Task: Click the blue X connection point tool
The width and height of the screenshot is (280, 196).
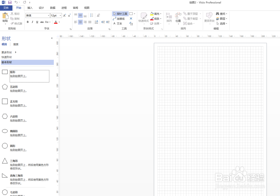Action: (x=131, y=18)
